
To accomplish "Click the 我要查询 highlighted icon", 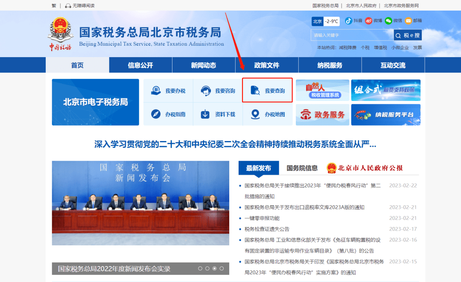I will click(x=267, y=90).
